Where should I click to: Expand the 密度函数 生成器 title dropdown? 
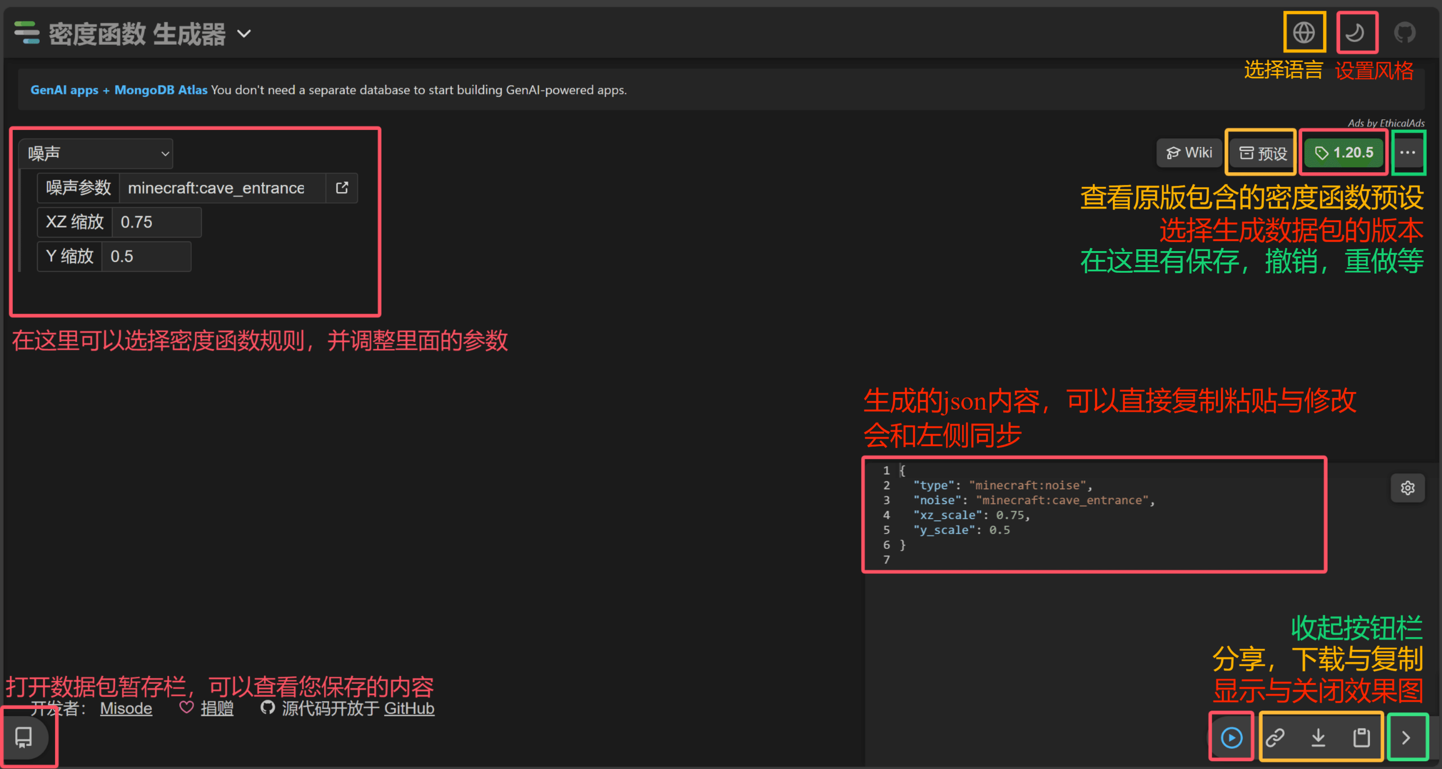(244, 33)
